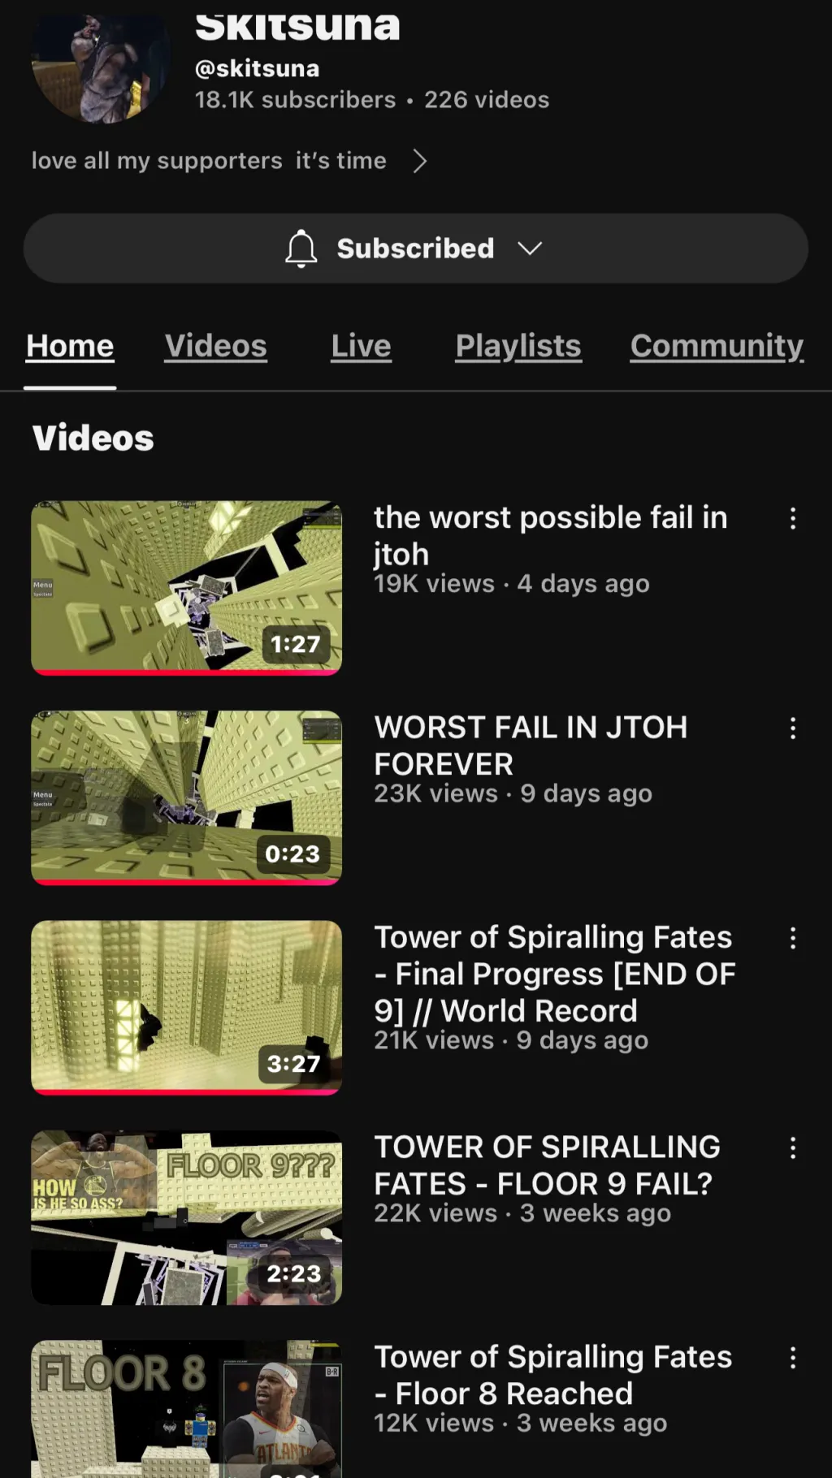Screen dimensions: 832x1478
Task: Open options for 'WORST FAIL IN JTOH FOREVER'
Action: click(793, 728)
